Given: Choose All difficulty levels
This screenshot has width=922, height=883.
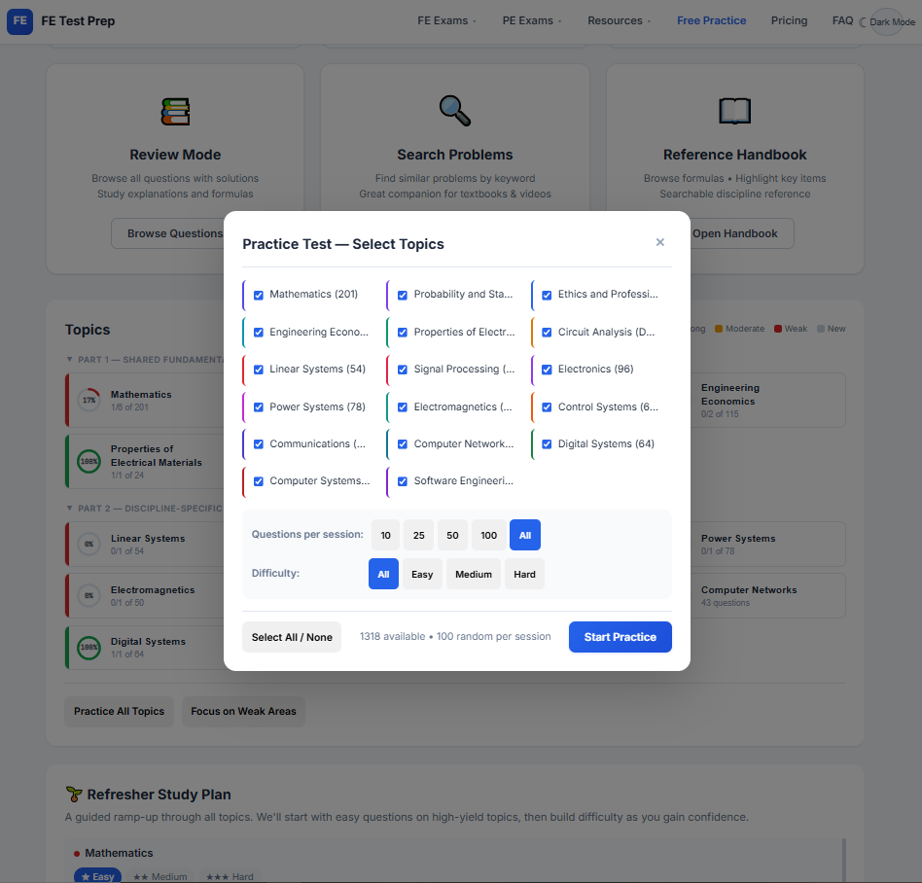Looking at the screenshot, I should [383, 574].
